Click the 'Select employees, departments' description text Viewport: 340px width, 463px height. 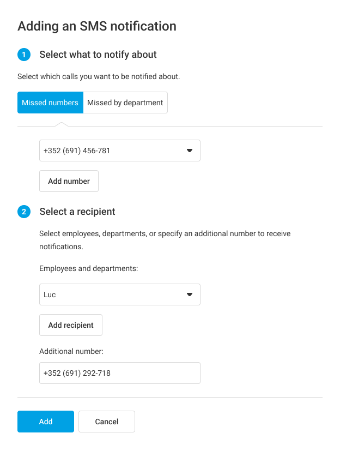tap(165, 233)
